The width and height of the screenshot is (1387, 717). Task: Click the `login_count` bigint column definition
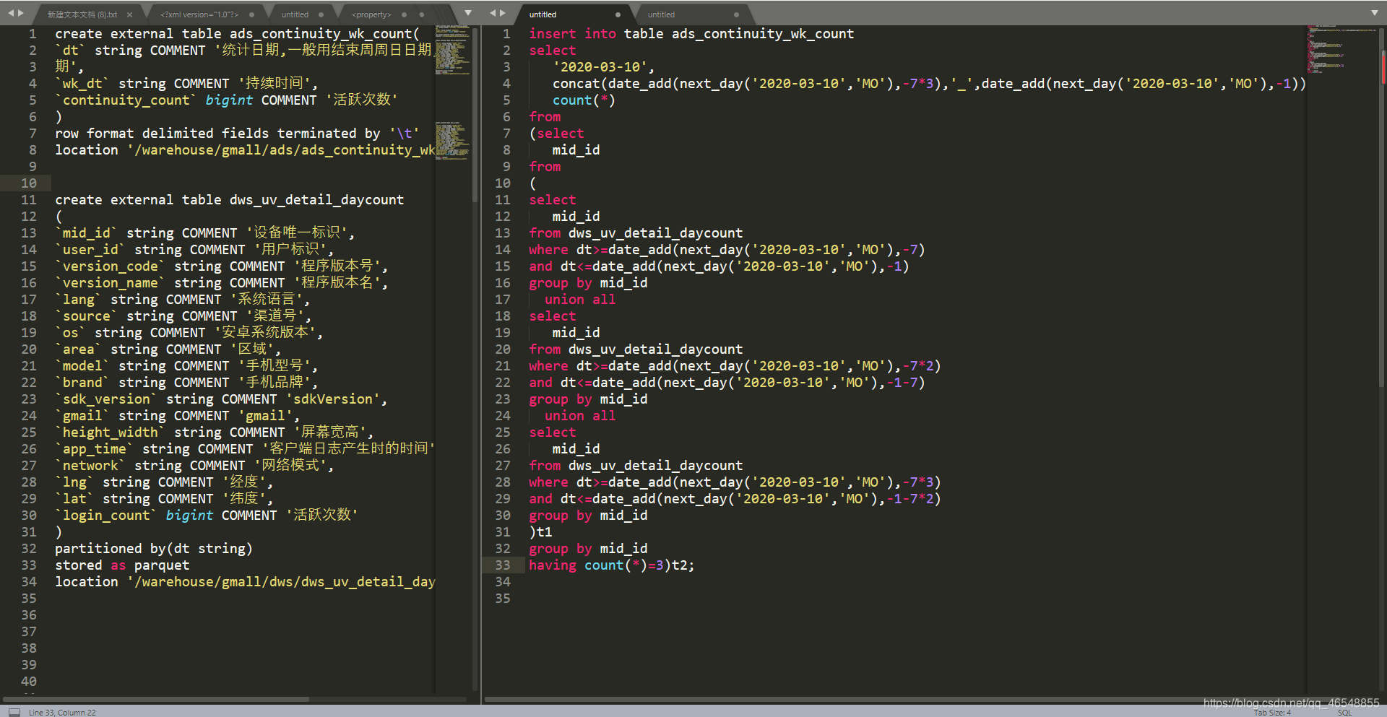(207, 516)
